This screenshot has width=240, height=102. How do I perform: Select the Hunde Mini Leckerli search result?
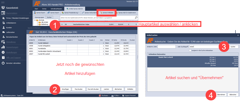(x=193, y=62)
